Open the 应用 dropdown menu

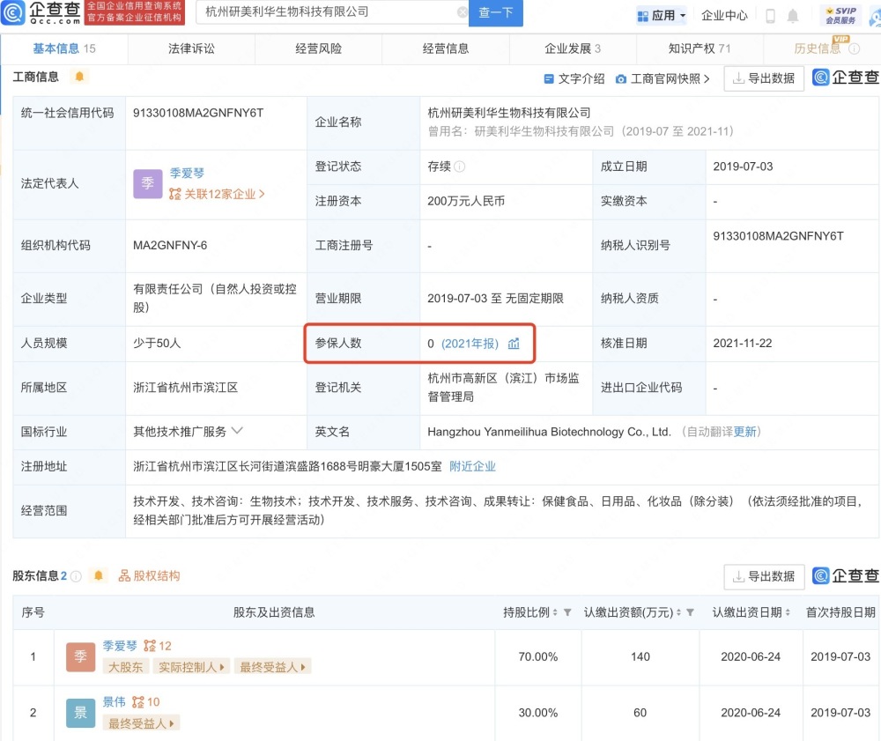(662, 16)
